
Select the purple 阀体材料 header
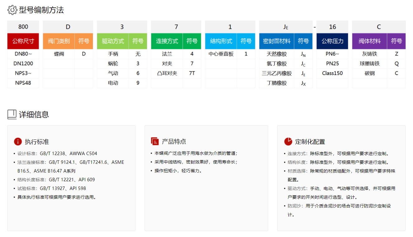(x=369, y=41)
